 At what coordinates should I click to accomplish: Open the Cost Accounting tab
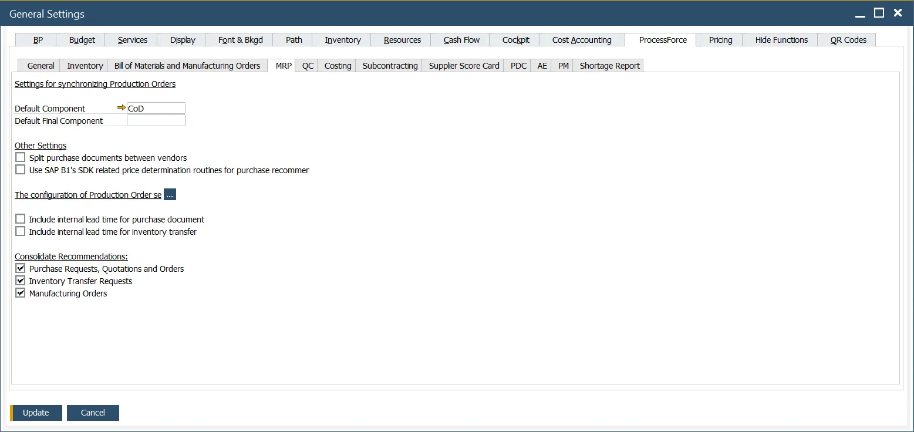581,39
